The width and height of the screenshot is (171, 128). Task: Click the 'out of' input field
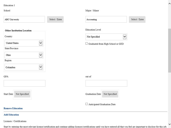point(106,83)
